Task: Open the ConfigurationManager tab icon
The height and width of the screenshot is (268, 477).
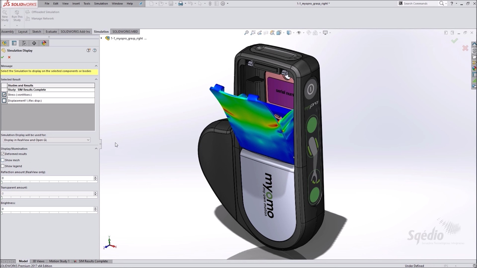Action: 24,43
